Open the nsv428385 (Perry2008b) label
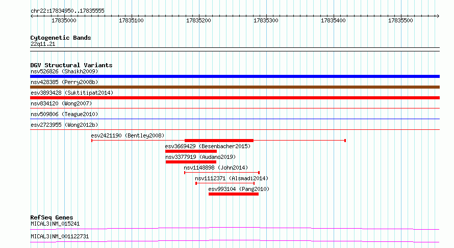454x248 pixels. click(64, 82)
